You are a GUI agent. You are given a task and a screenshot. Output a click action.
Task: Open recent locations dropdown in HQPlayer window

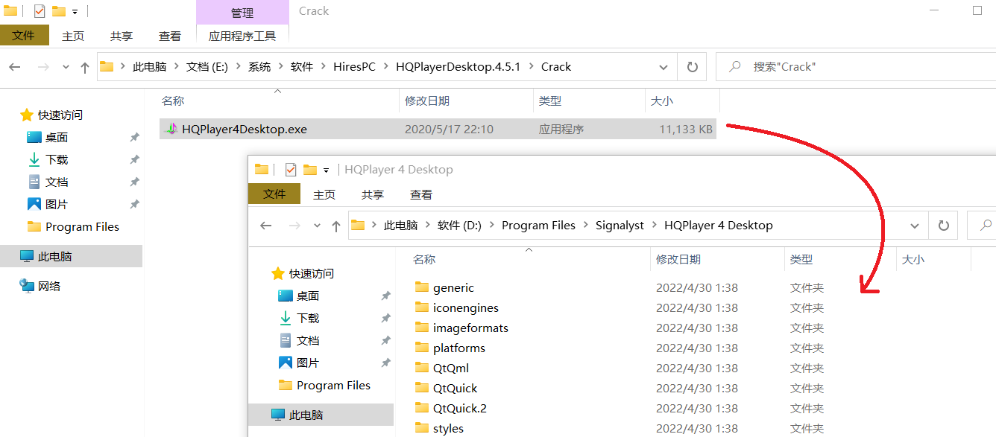[x=317, y=226]
